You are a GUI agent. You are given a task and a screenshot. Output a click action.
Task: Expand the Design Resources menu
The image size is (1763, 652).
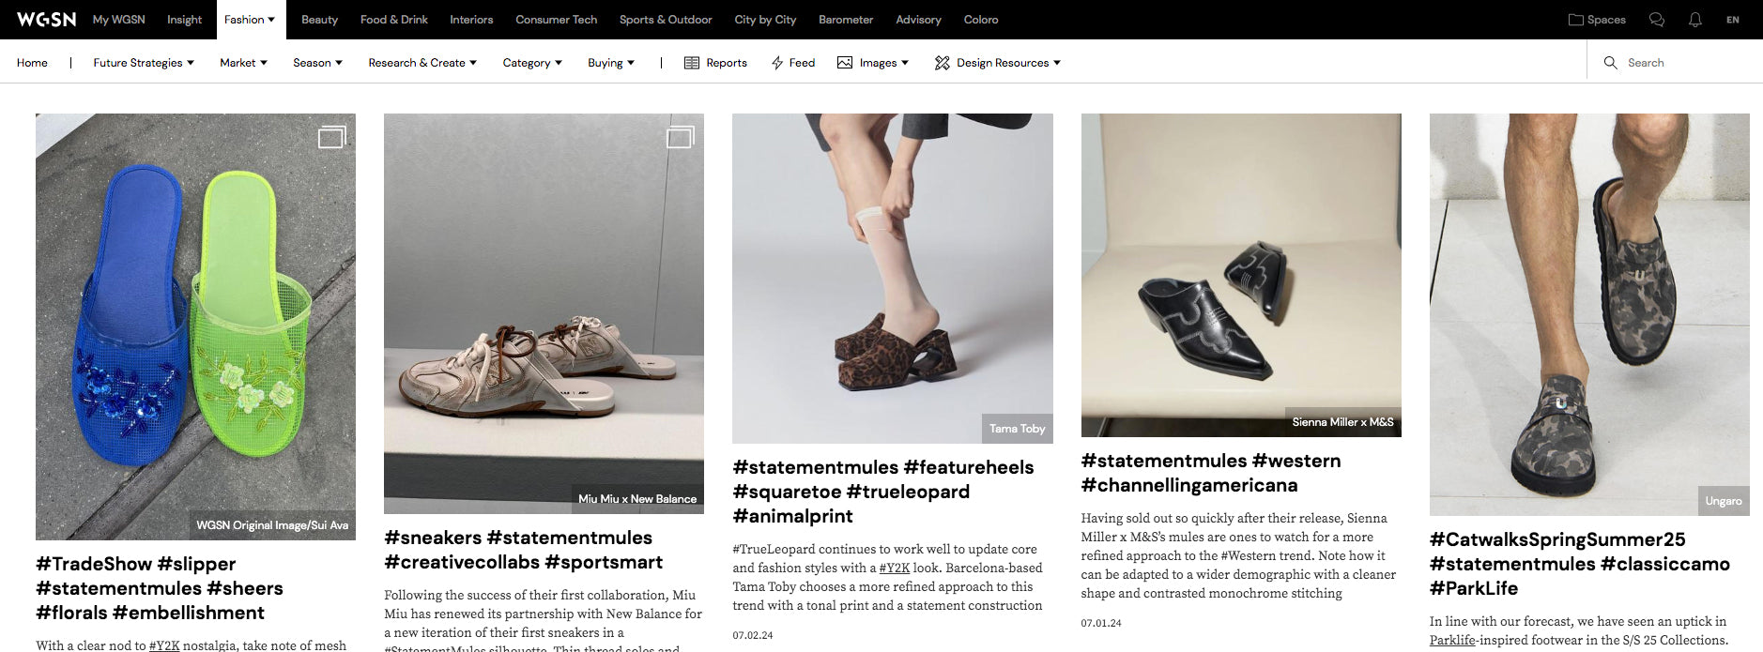pyautogui.click(x=997, y=63)
